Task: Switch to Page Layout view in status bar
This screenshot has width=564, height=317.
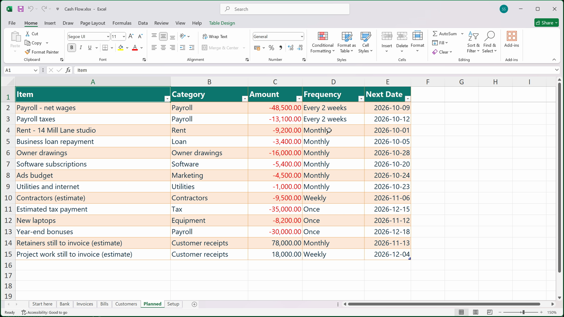Action: 476,312
